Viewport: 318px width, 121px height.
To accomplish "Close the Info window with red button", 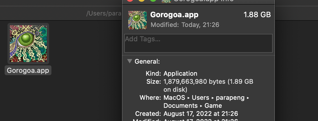I will click(130, 0).
